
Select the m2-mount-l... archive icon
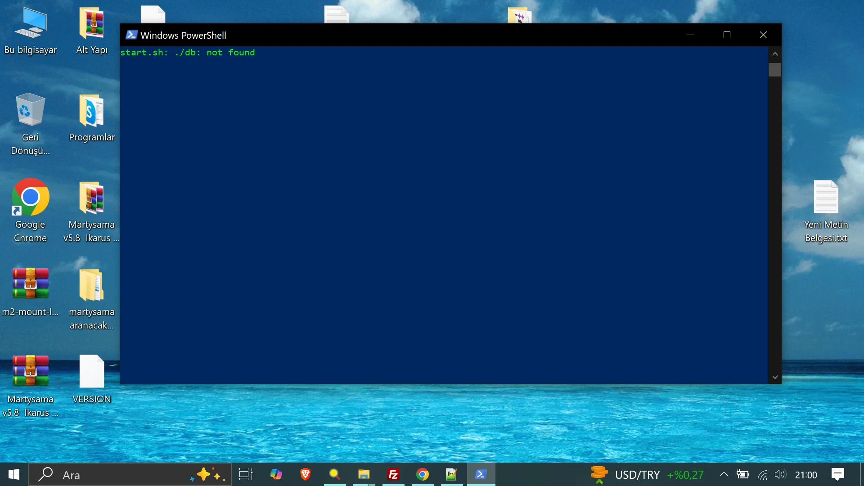coord(31,292)
